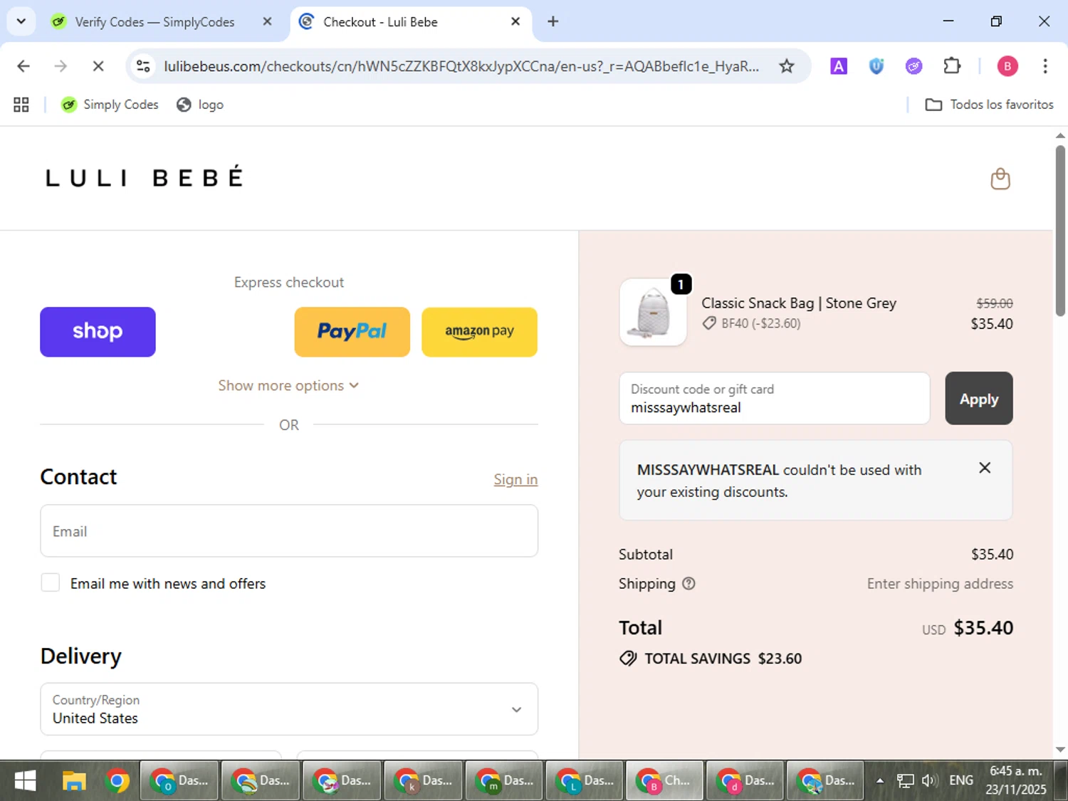This screenshot has width=1068, height=801.
Task: Open the Simply Codes bookmark
Action: click(110, 105)
